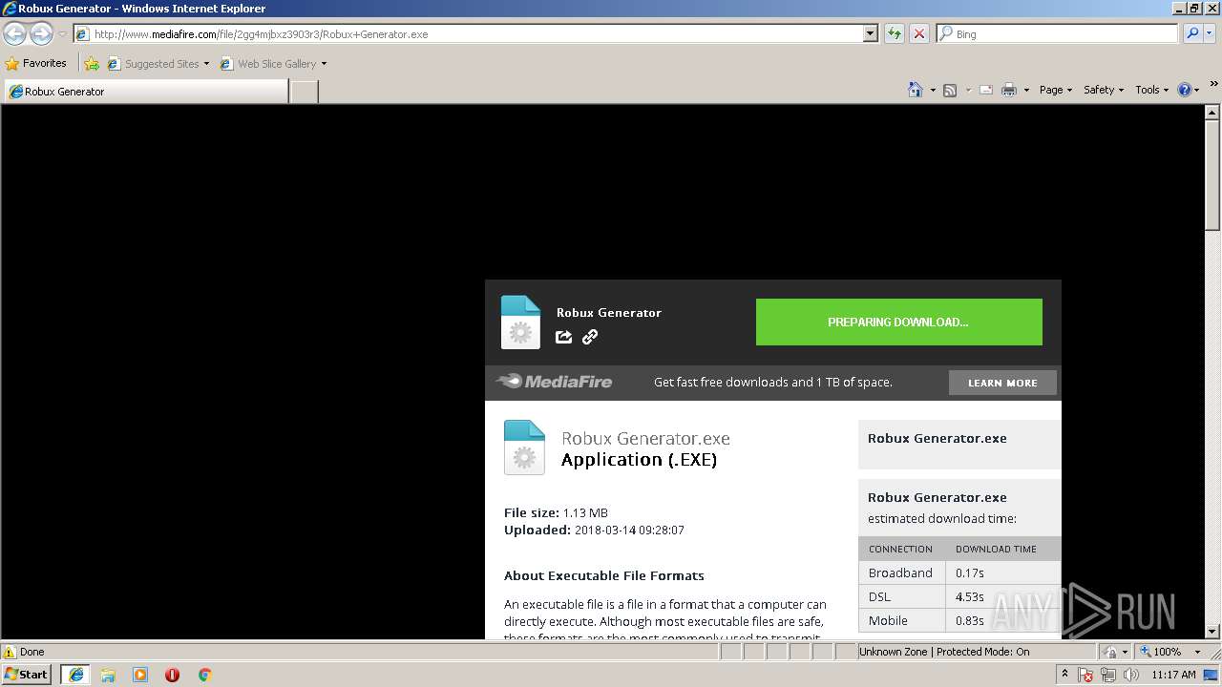Click the Uploaded date 2018-03-14 text
The image size is (1222, 687).
click(629, 530)
